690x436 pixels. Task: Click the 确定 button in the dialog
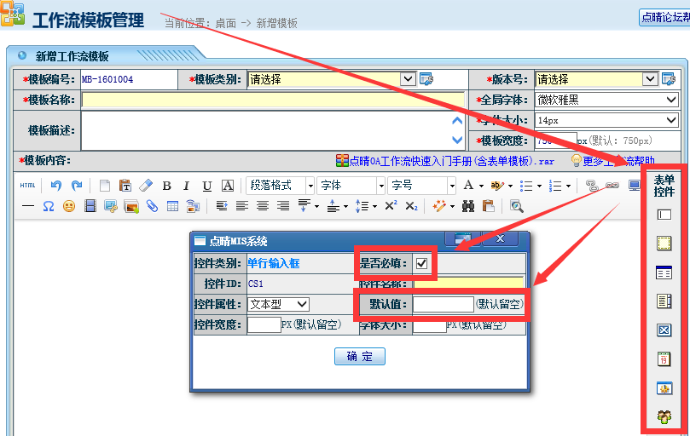[359, 357]
